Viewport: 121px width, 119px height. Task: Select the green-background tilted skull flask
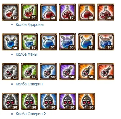pyautogui.click(x=30, y=72)
